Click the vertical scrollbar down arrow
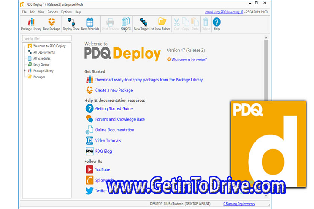 (266, 196)
